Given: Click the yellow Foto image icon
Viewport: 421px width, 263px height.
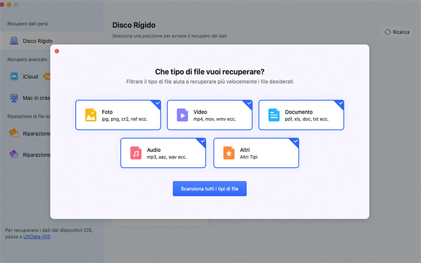Looking at the screenshot, I should 91,115.
